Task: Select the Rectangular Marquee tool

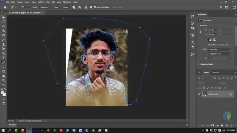Action: pyautogui.click(x=3, y=22)
